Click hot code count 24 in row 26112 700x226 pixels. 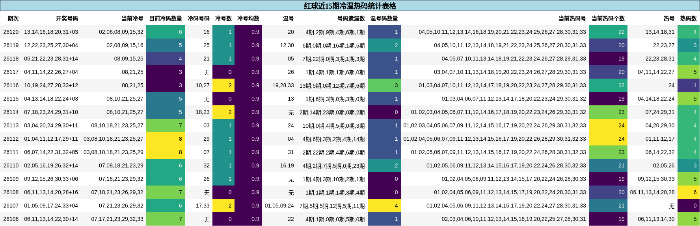click(x=608, y=139)
